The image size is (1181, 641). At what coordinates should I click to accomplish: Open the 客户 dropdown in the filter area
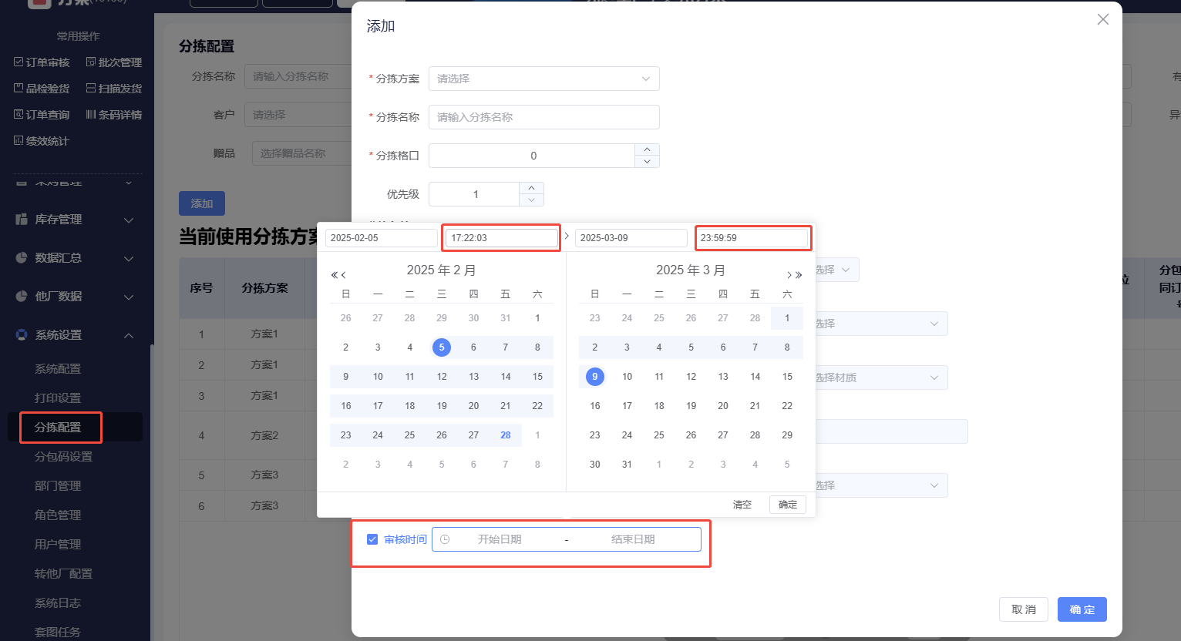click(298, 115)
